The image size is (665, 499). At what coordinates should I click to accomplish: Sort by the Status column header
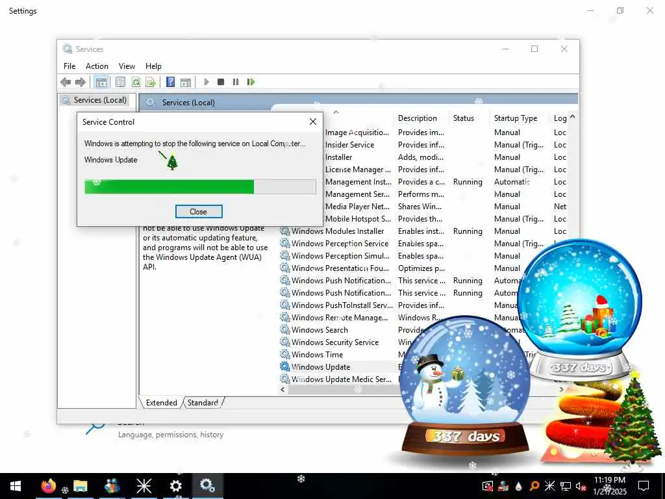click(x=463, y=118)
